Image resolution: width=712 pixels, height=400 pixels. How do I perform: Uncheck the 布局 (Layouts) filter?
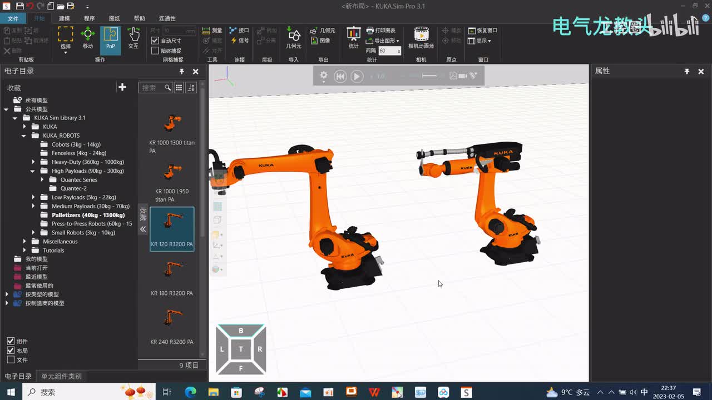click(x=11, y=351)
